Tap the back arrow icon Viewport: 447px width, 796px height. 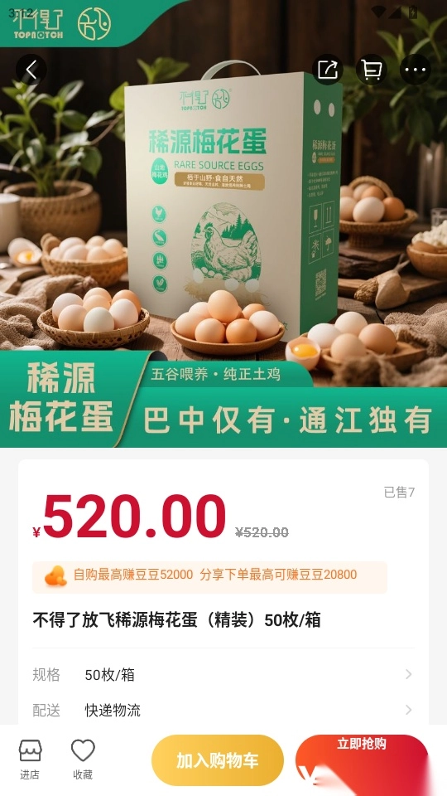click(31, 70)
